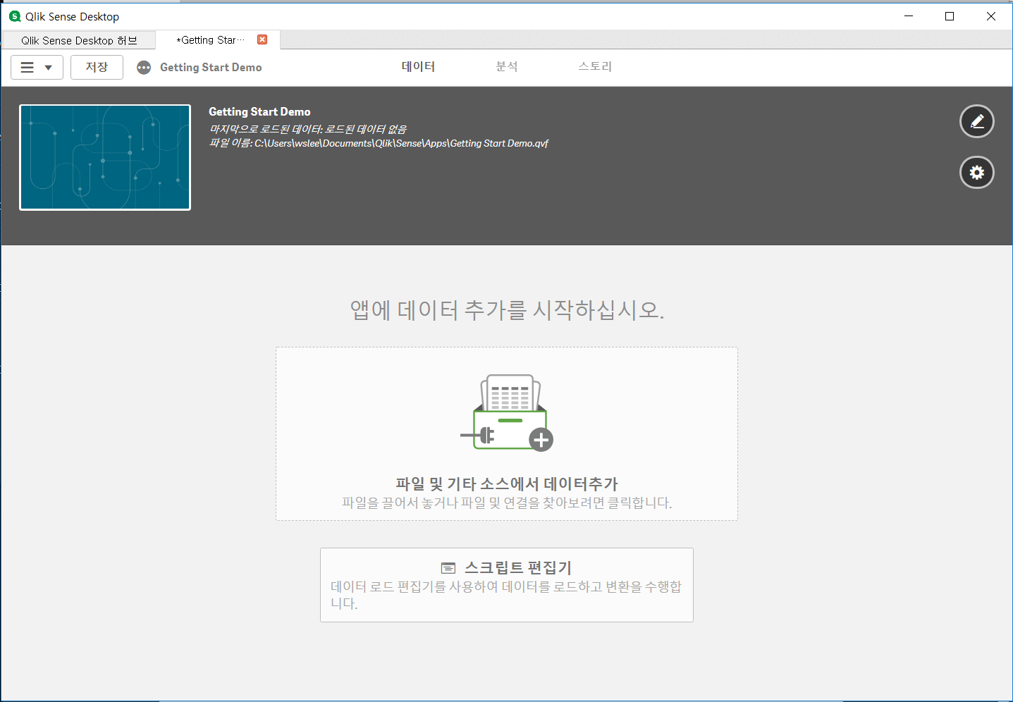Select the Qlik Sense Desktop 허브 tab
This screenshot has height=702, width=1013.
(79, 40)
